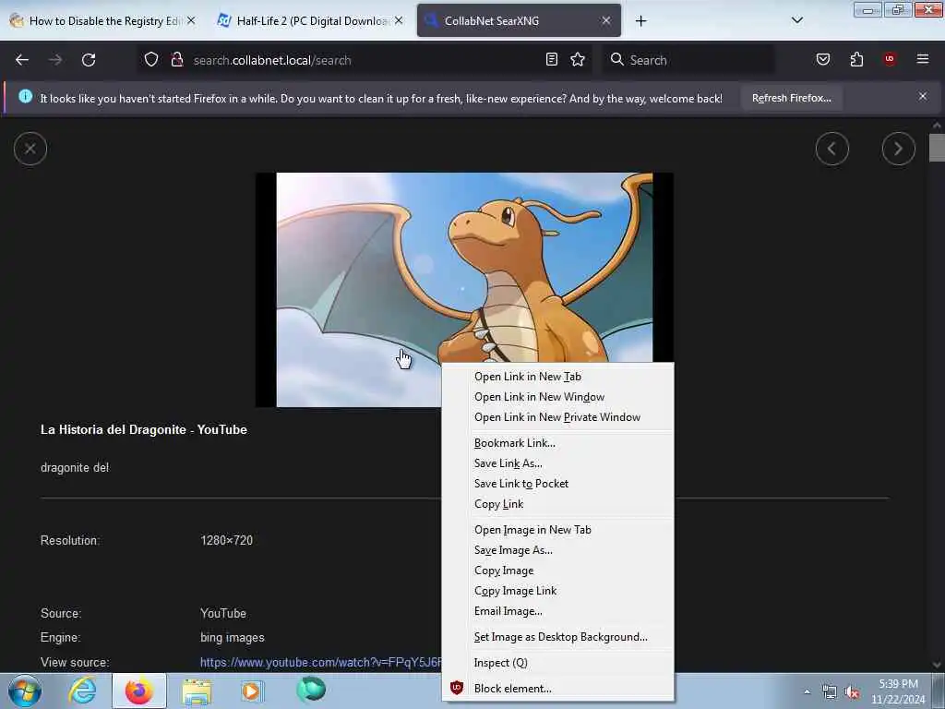This screenshot has width=945, height=709.
Task: Click the Dragonite image preview
Action: point(464,289)
